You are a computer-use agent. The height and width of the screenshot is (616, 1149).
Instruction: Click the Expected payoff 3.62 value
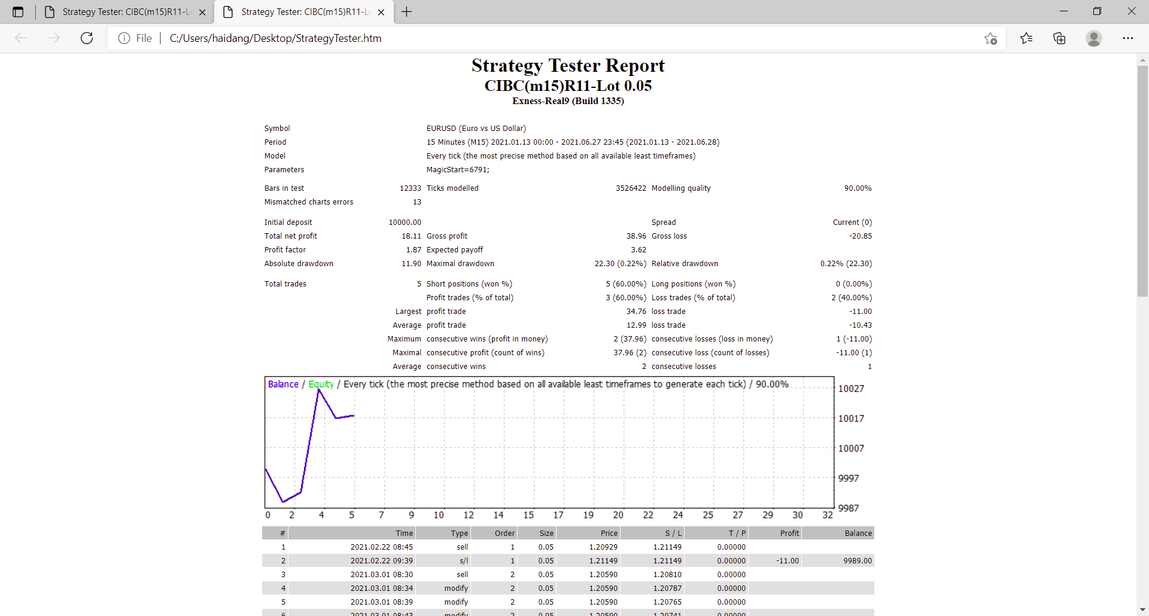coord(639,250)
